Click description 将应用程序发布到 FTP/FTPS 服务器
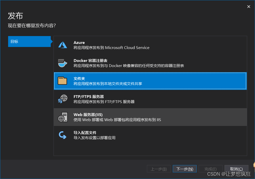This screenshot has width=255, height=179. coord(104,102)
